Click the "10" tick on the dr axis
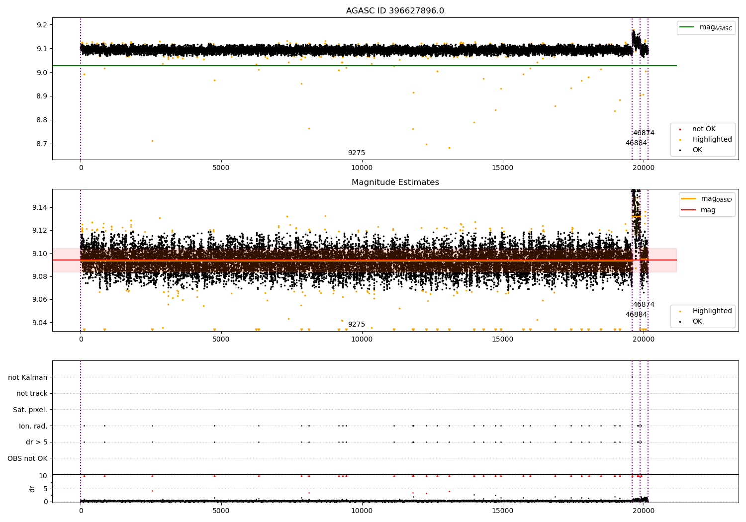This screenshot has height=522, width=746. (44, 476)
